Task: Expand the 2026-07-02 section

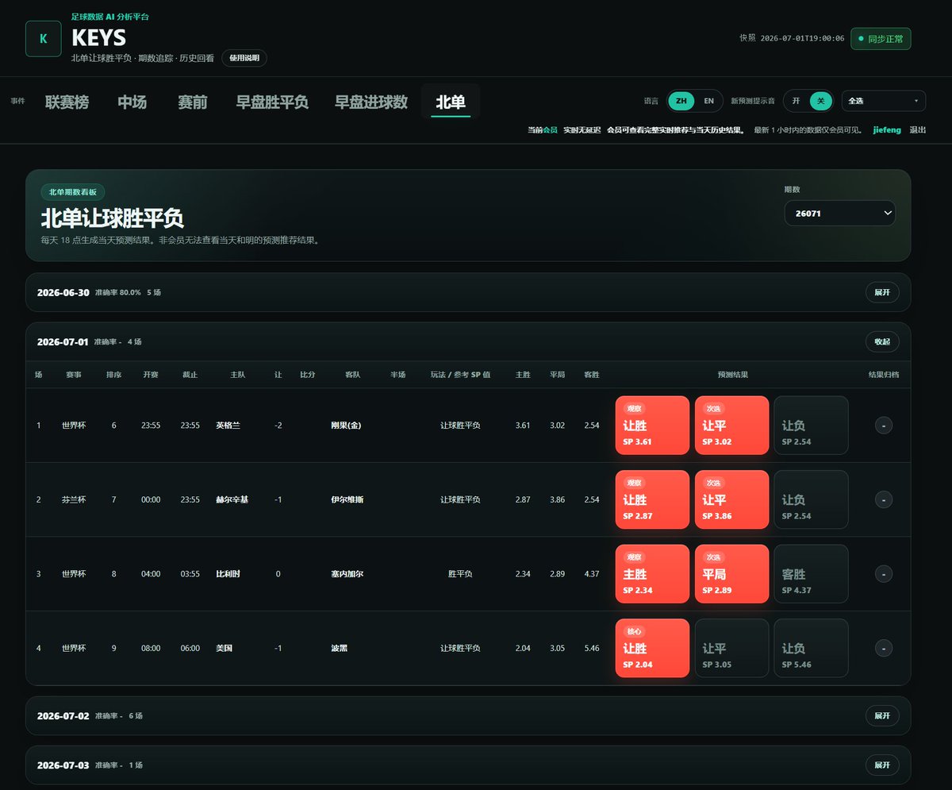Action: (x=882, y=715)
